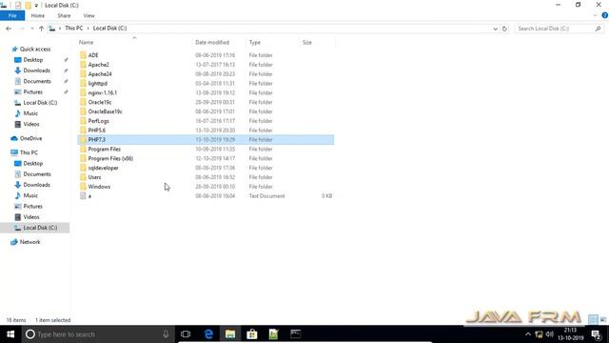Open the File ribbon tab
The image size is (609, 343).
(x=12, y=15)
